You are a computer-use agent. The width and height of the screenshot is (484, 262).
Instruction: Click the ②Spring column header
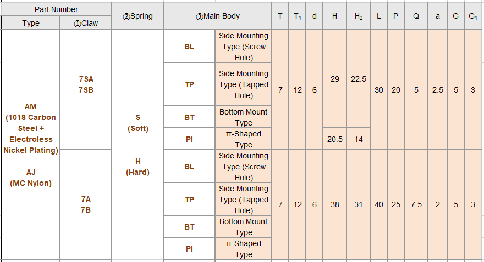click(x=137, y=16)
